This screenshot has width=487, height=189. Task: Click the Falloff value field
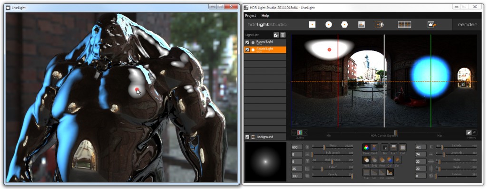[x=297, y=169]
